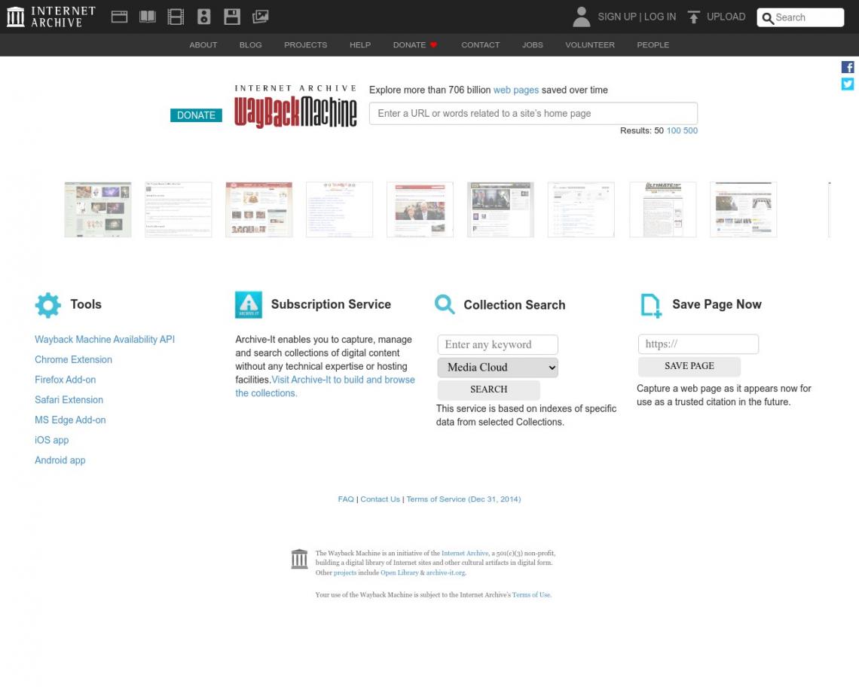Open the Ultimate-titled site thumbnail
The height and width of the screenshot is (687, 859).
663,210
